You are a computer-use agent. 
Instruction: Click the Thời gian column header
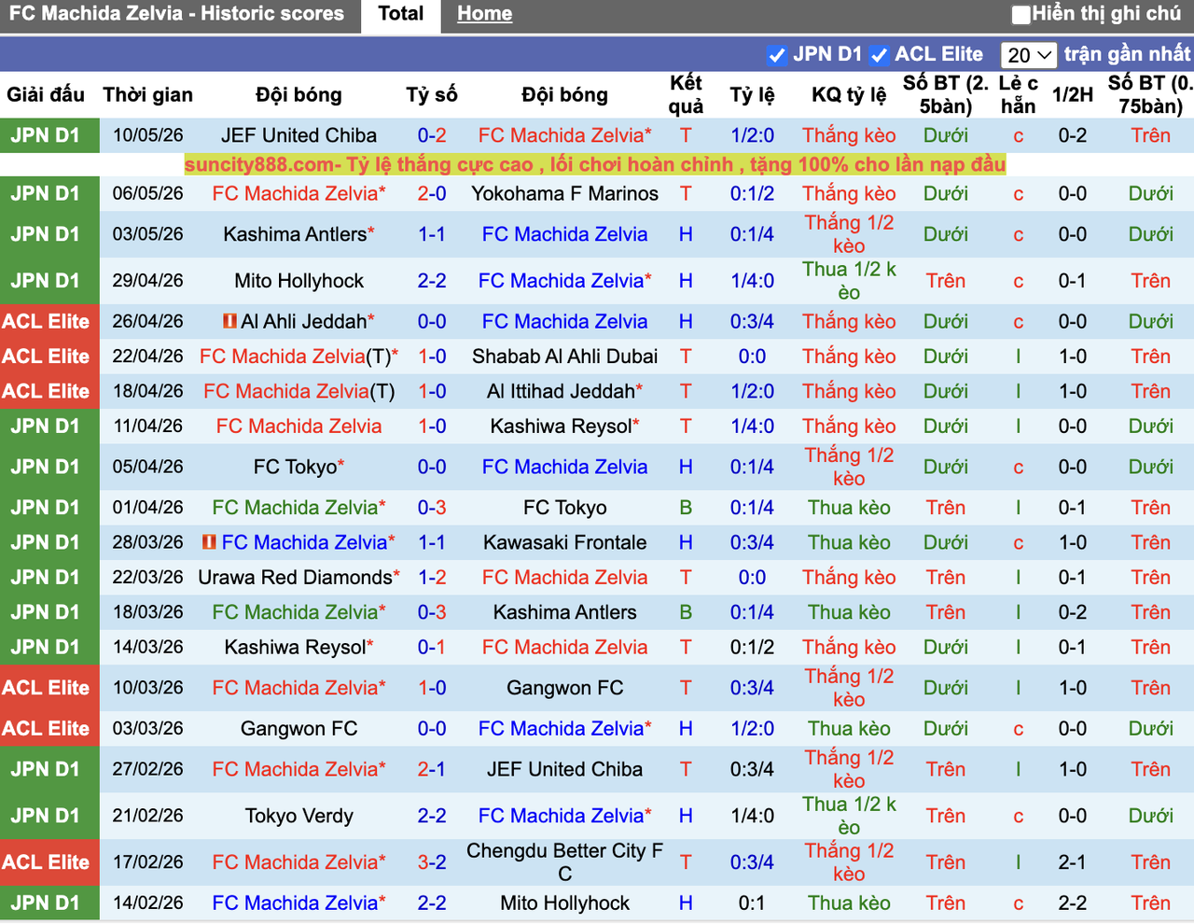click(x=147, y=95)
